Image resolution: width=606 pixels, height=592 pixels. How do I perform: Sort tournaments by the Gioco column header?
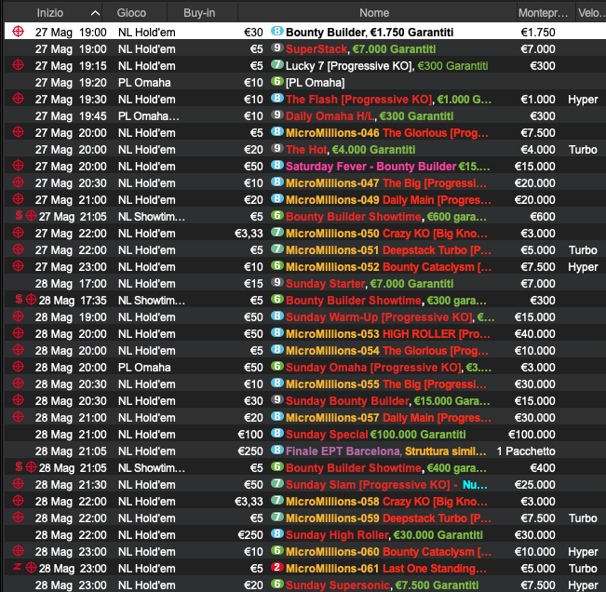point(131,13)
